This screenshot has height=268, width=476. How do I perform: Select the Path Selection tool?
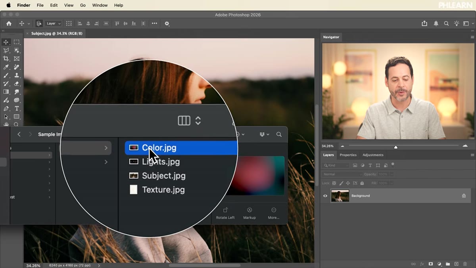pos(6,117)
